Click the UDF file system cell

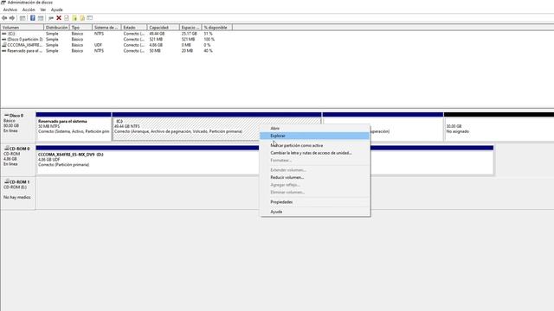[x=98, y=45]
